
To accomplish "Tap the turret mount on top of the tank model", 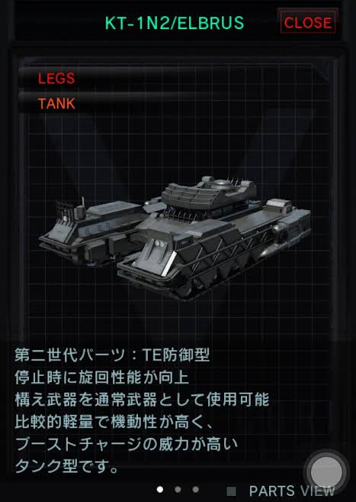I will coord(209,193).
